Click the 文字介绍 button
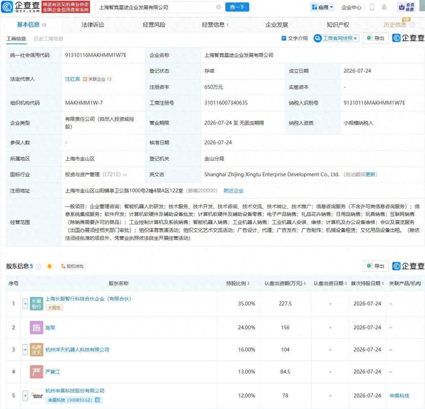 tap(295, 38)
